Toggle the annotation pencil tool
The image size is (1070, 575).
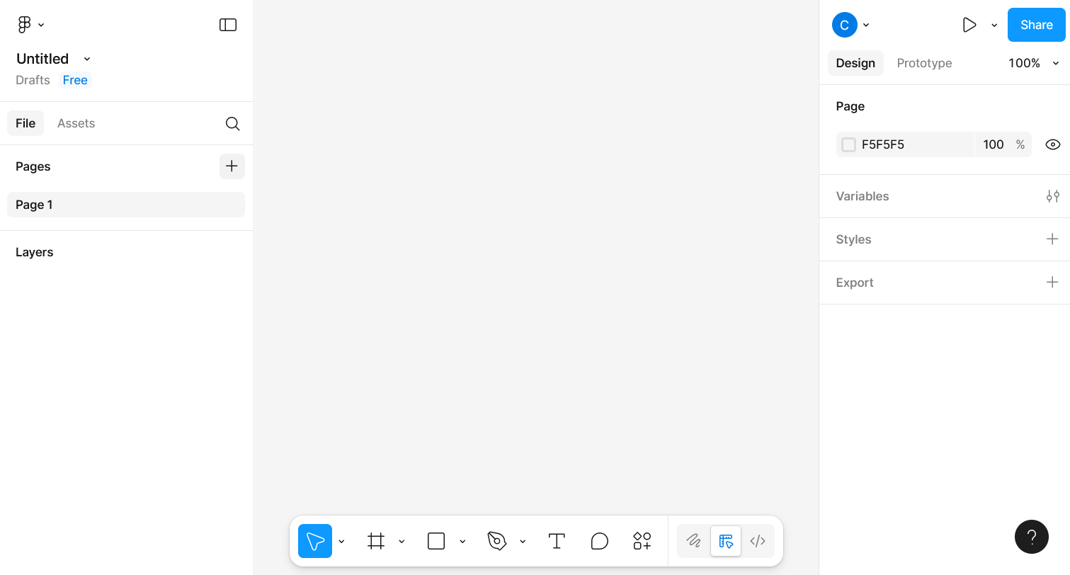pos(693,541)
